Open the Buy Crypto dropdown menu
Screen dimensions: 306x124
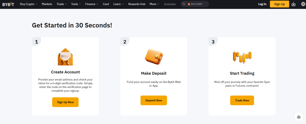[28, 4]
